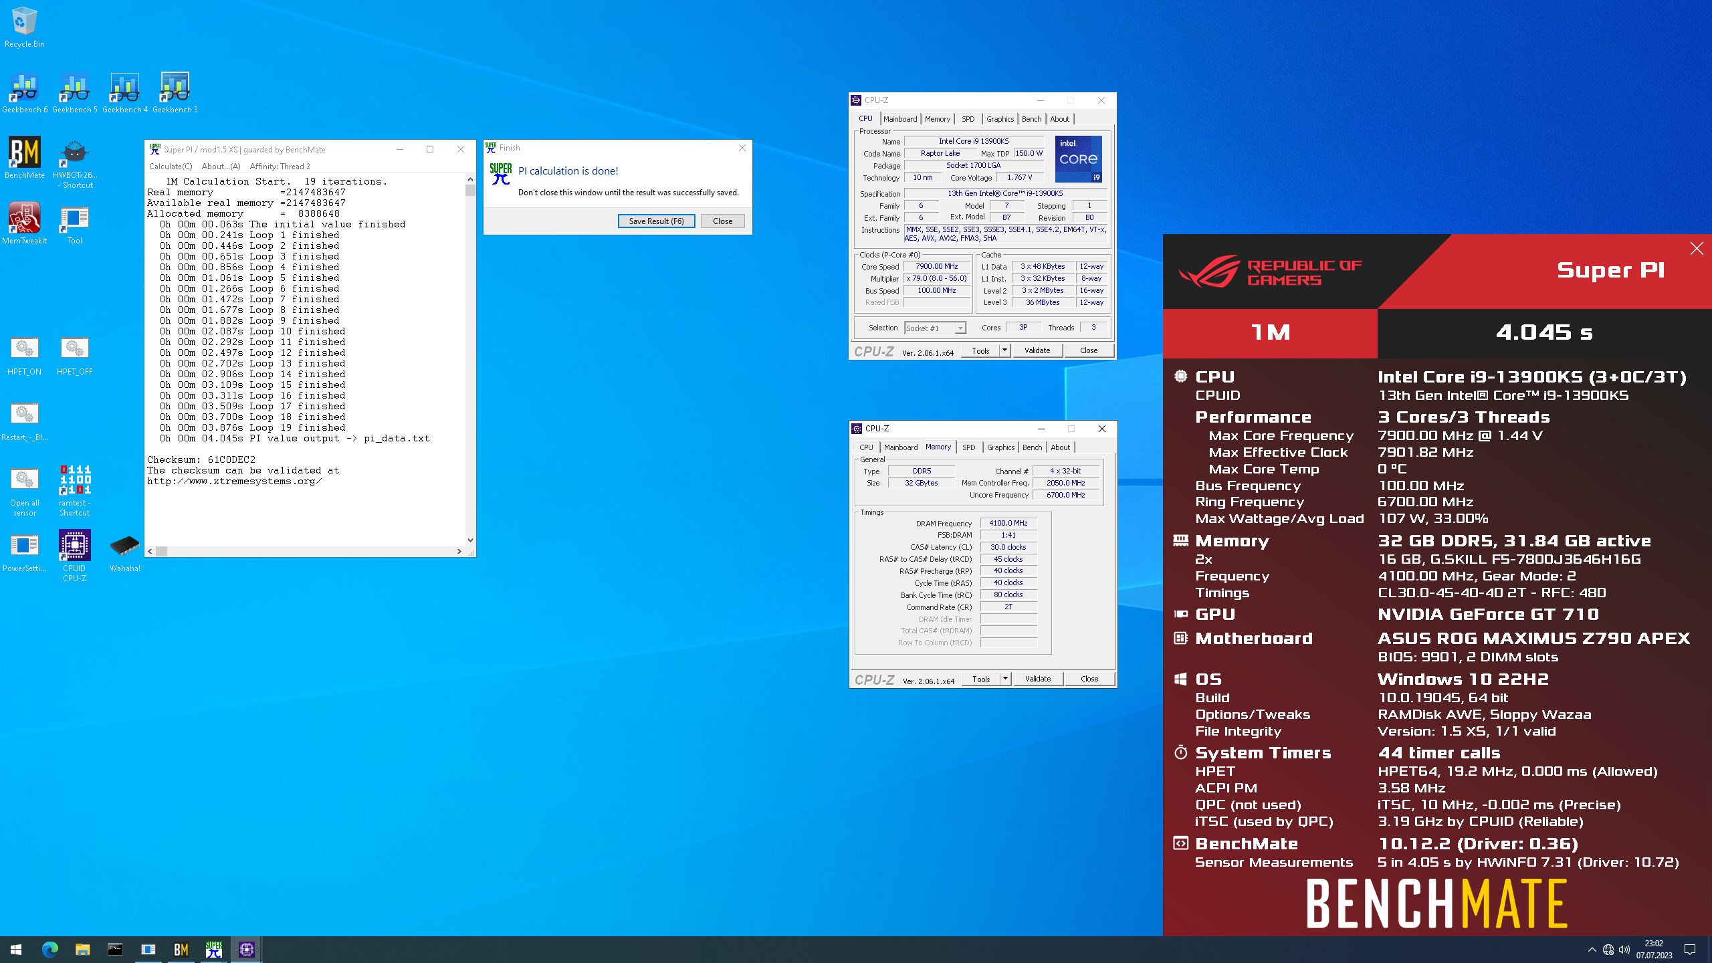
Task: Select the HPET_ON script icon
Action: [x=25, y=356]
